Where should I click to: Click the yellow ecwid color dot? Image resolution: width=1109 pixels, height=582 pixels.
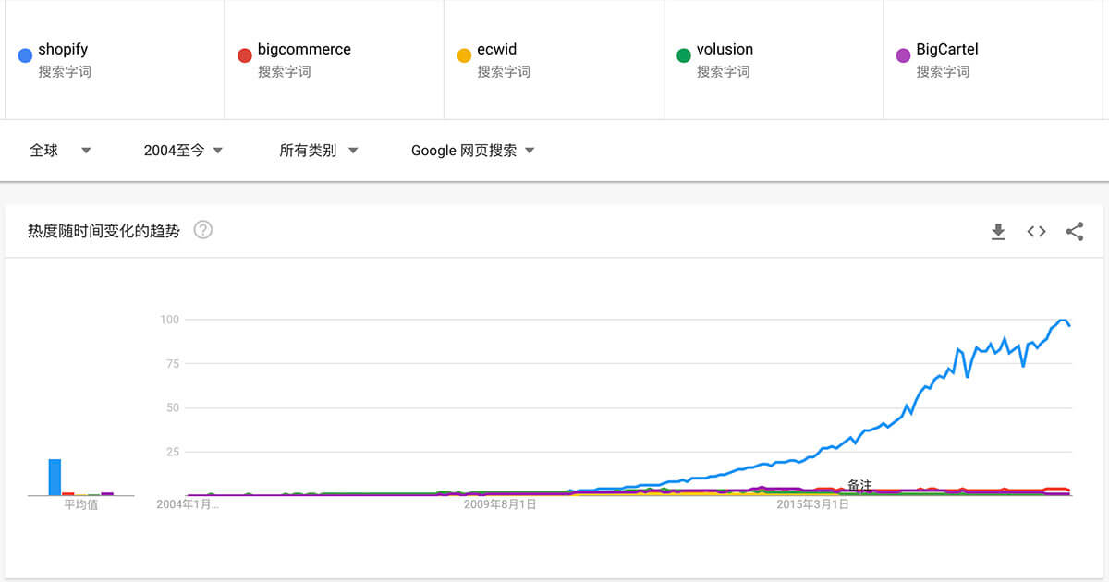click(464, 55)
